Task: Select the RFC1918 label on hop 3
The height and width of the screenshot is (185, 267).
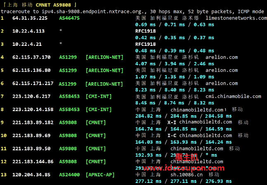Action: pyautogui.click(x=145, y=44)
